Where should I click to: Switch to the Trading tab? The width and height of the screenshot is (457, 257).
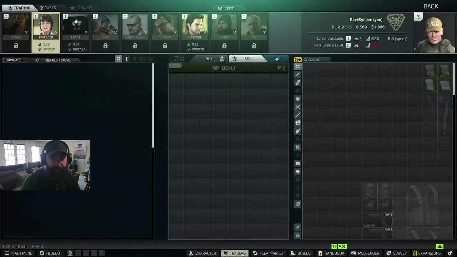19,8
